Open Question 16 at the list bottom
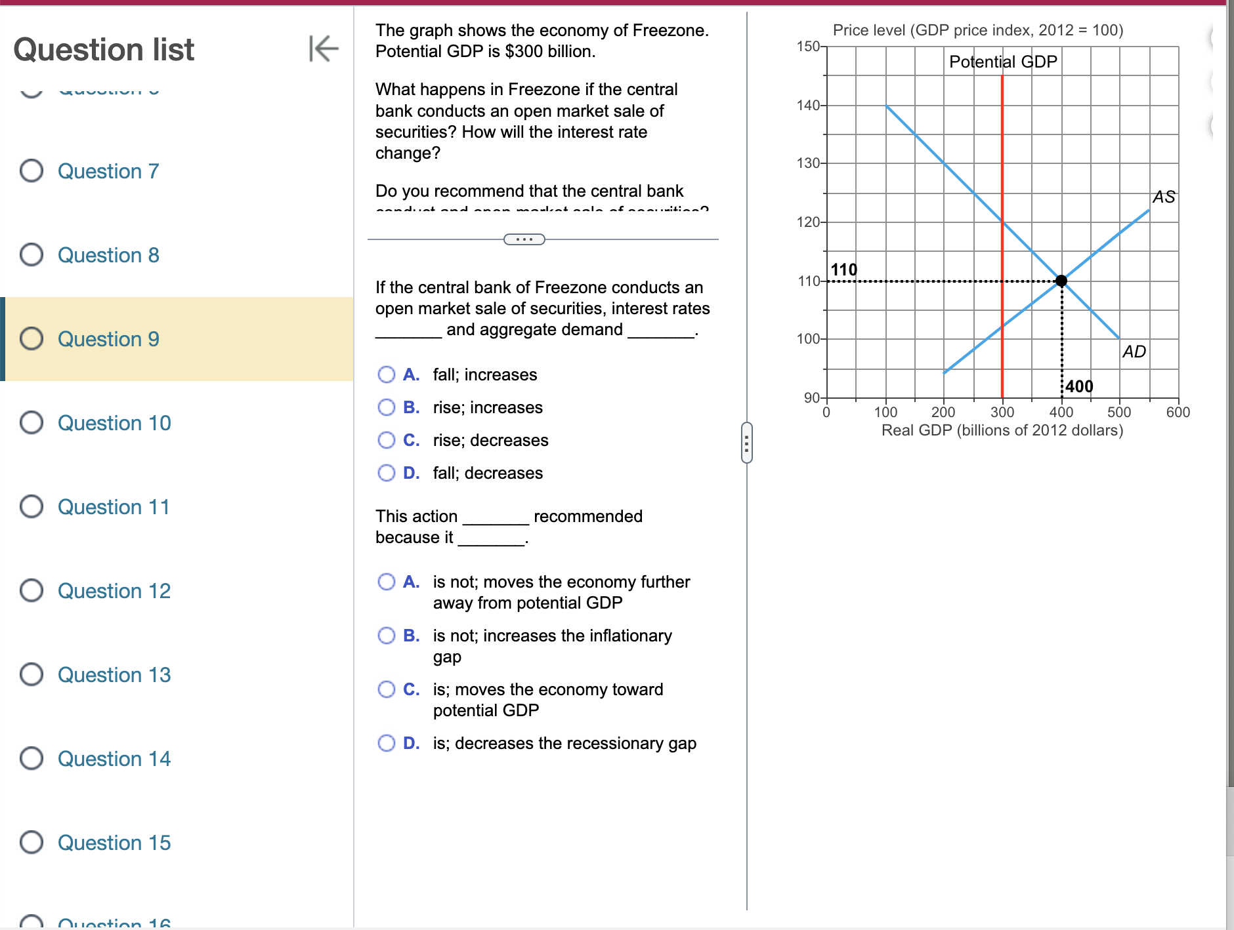 pyautogui.click(x=114, y=923)
